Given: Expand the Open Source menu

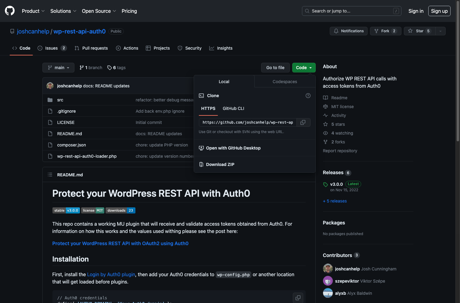Looking at the screenshot, I should pos(99,11).
